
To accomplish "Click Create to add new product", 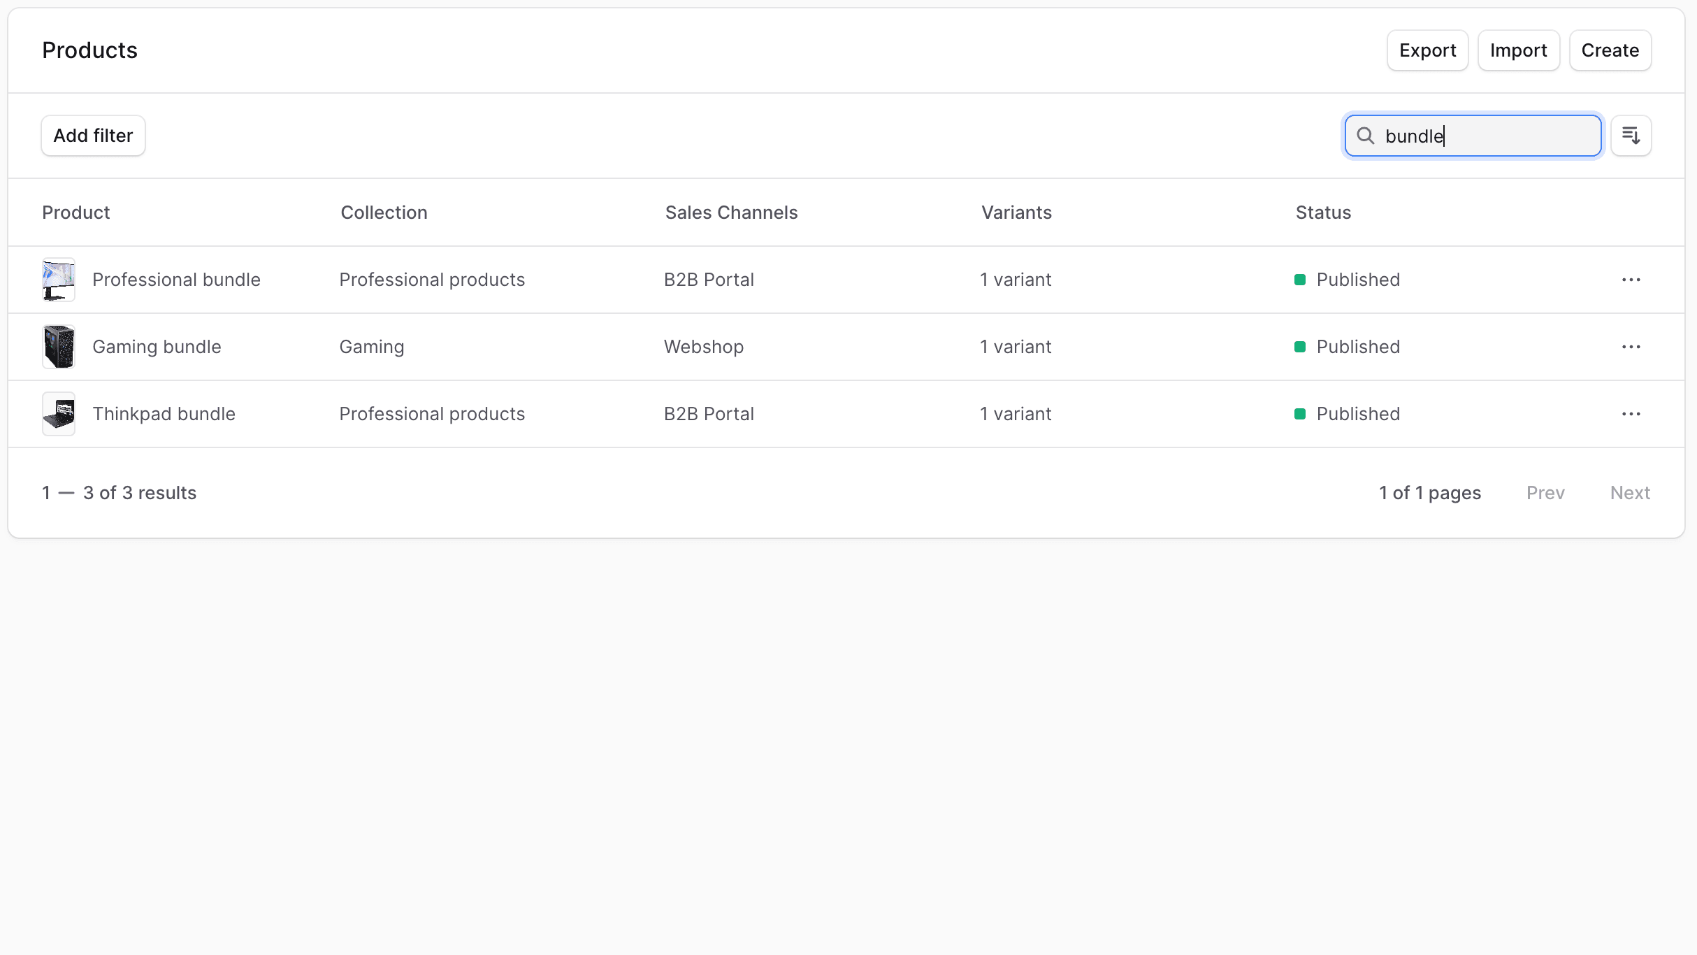I will coord(1610,50).
